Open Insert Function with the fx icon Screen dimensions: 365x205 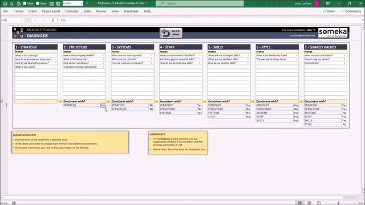pos(53,20)
